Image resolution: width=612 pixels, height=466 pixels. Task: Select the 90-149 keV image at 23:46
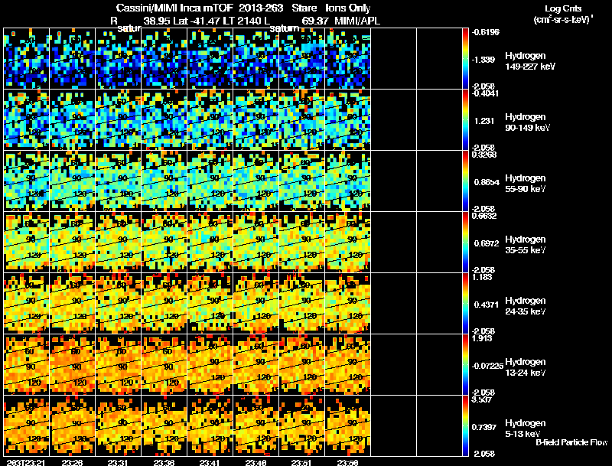[x=256, y=120]
